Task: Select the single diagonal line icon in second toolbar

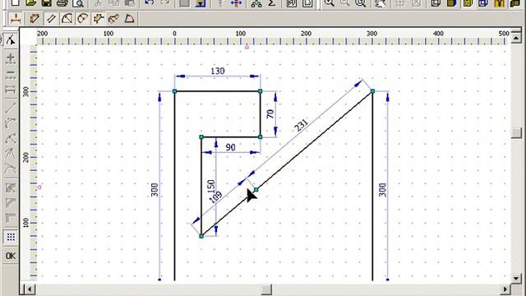Action: (x=51, y=19)
